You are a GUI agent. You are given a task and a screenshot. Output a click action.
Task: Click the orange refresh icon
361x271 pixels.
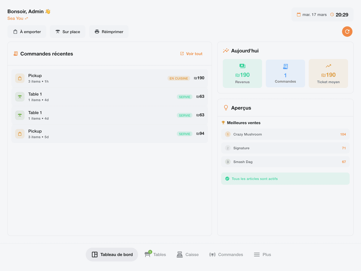(347, 31)
